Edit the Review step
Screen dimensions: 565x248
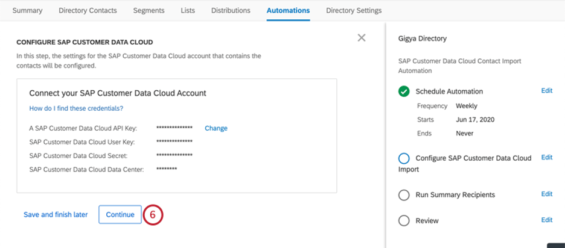[547, 220]
